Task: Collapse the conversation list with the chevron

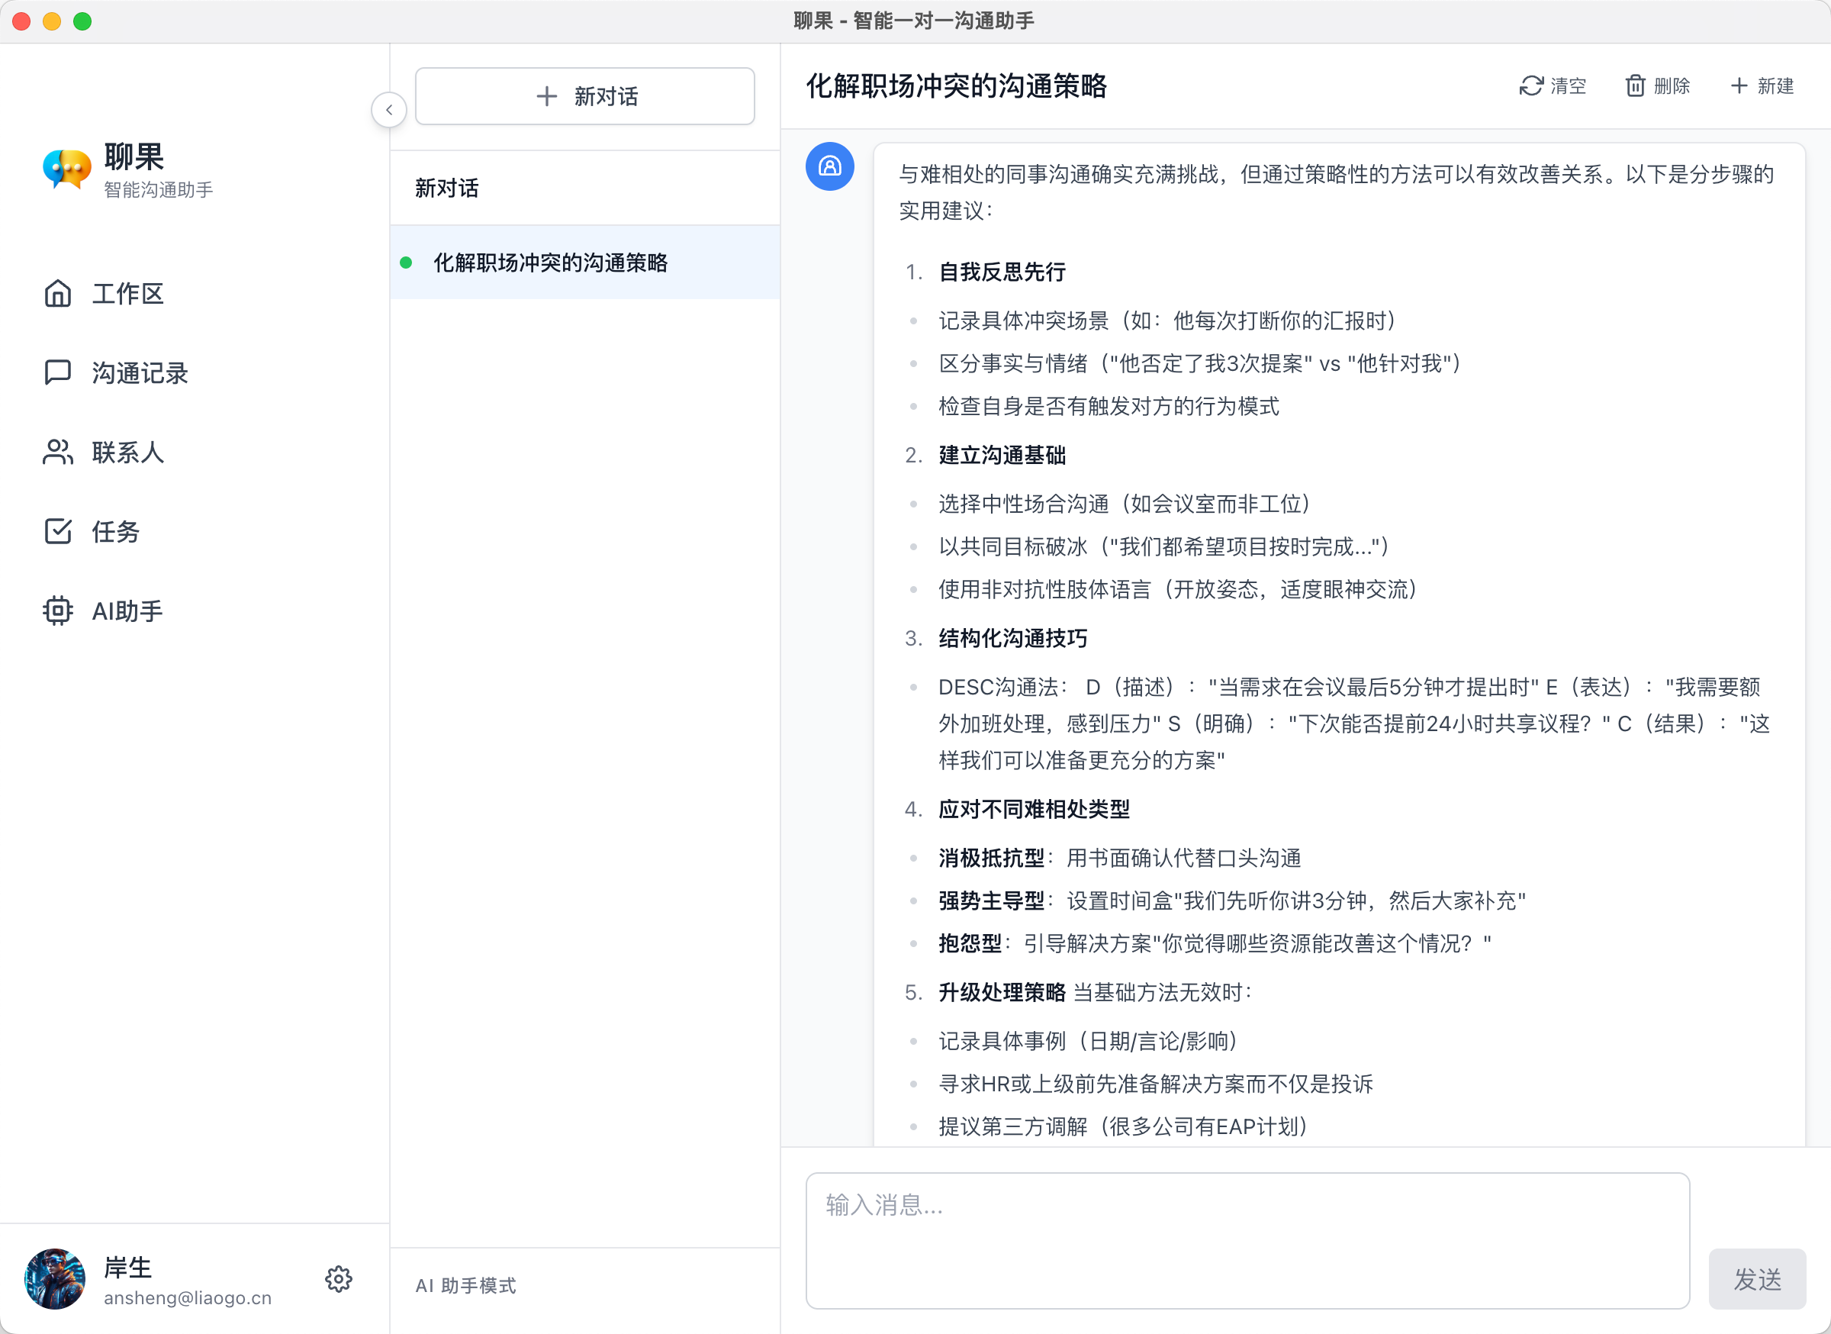Action: pyautogui.click(x=389, y=109)
